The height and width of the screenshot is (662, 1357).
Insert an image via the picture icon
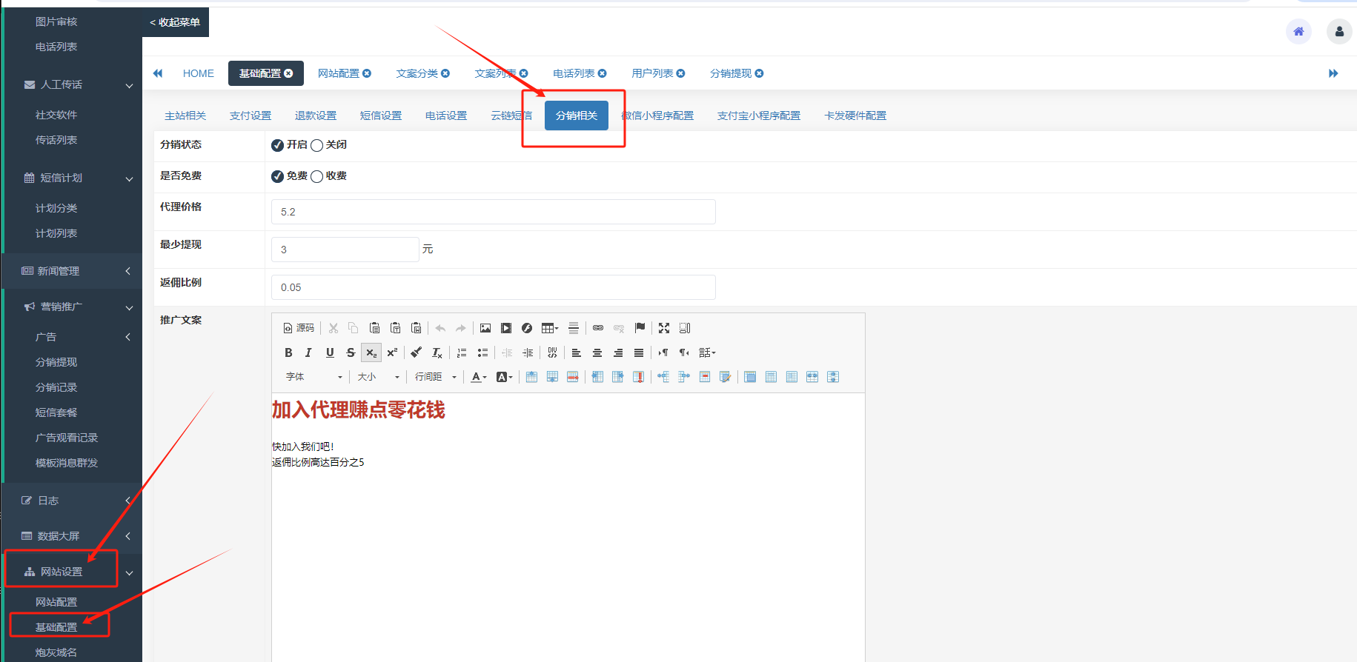pyautogui.click(x=485, y=328)
